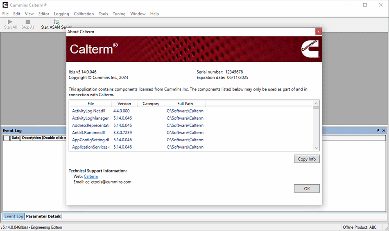Open the Calterm web support link
The height and width of the screenshot is (231, 389).
(91, 177)
